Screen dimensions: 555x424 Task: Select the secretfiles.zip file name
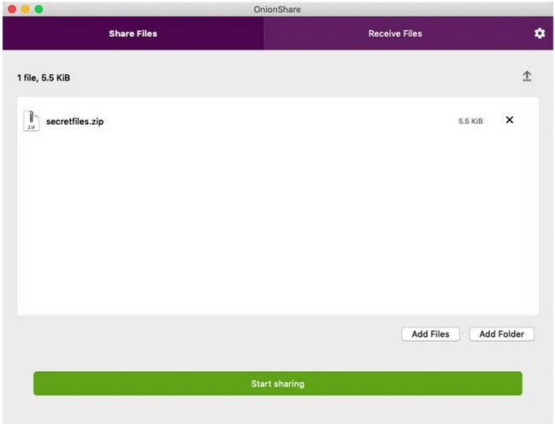(x=75, y=121)
